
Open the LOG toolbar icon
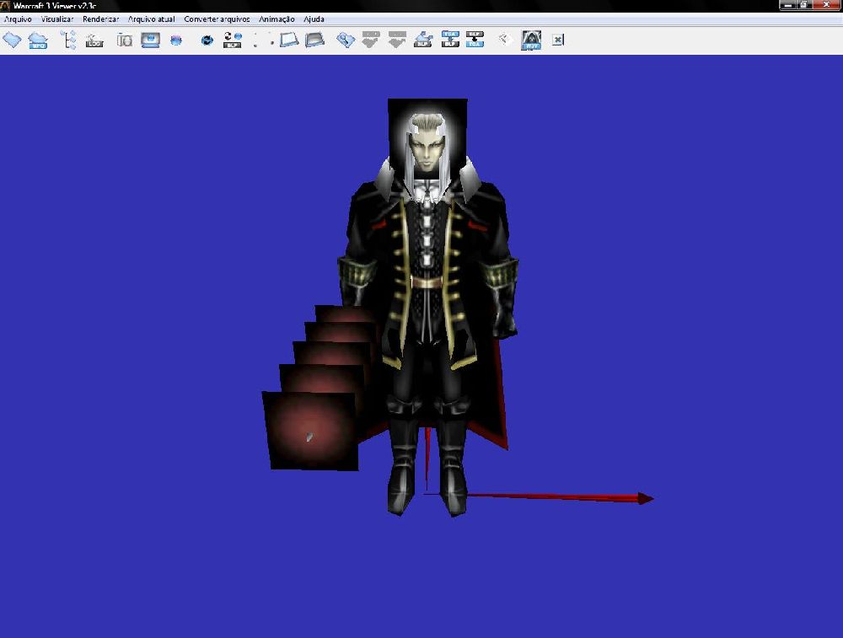click(94, 40)
